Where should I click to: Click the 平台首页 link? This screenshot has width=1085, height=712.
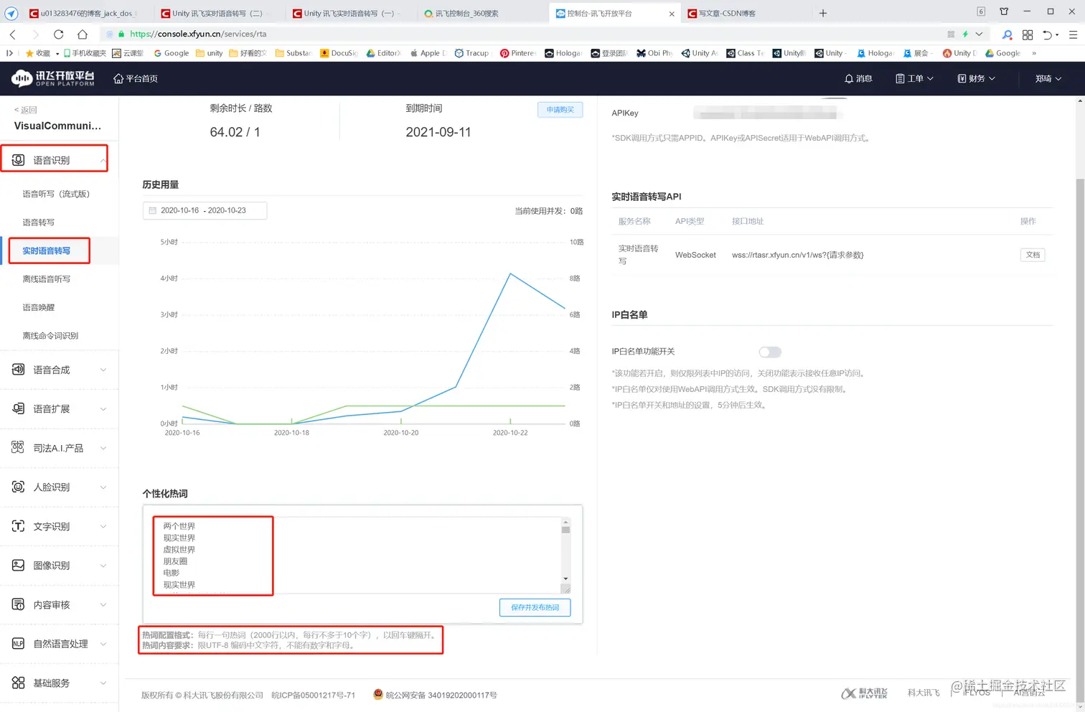136,78
